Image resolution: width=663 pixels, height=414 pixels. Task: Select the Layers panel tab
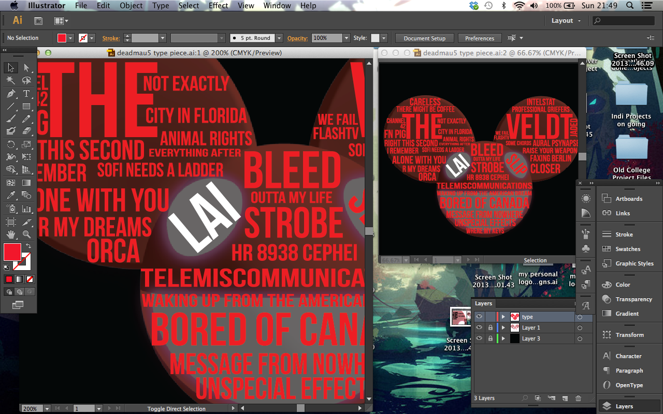(483, 304)
